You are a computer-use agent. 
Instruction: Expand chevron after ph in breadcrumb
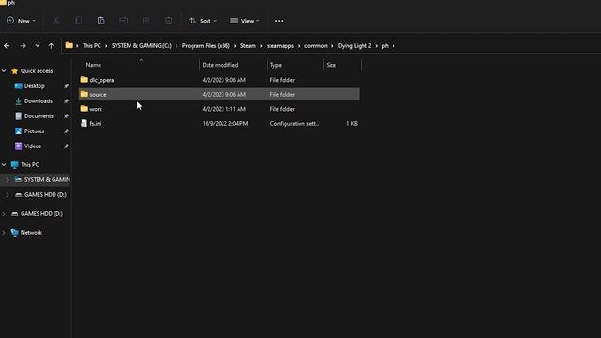(x=393, y=46)
